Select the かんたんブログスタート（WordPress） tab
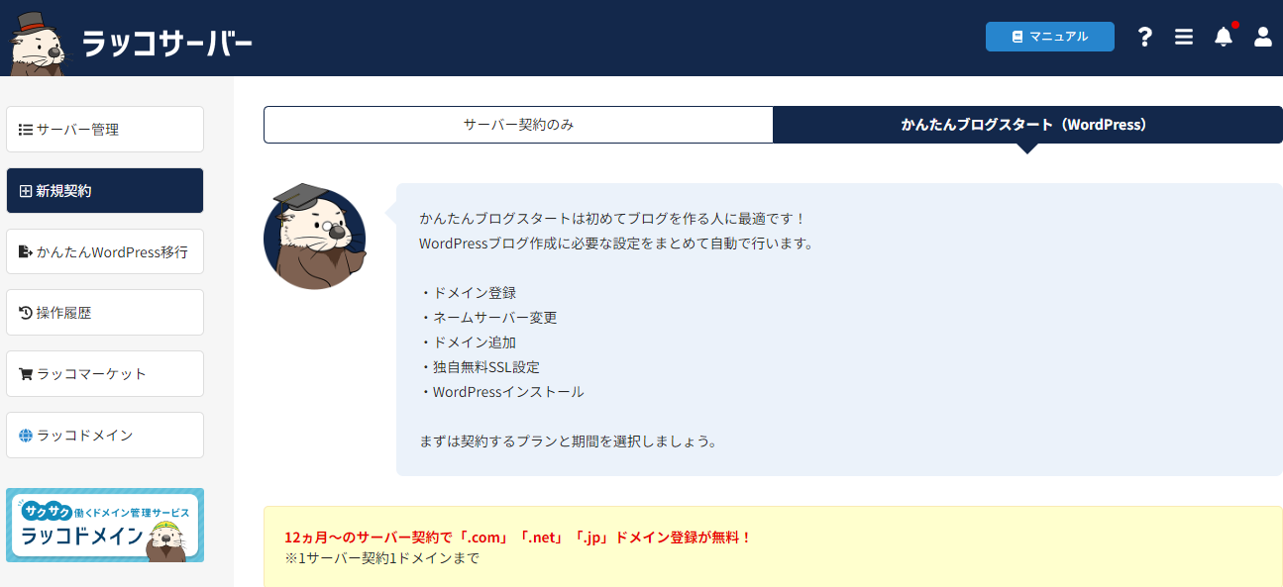1283x587 pixels. point(1027,125)
